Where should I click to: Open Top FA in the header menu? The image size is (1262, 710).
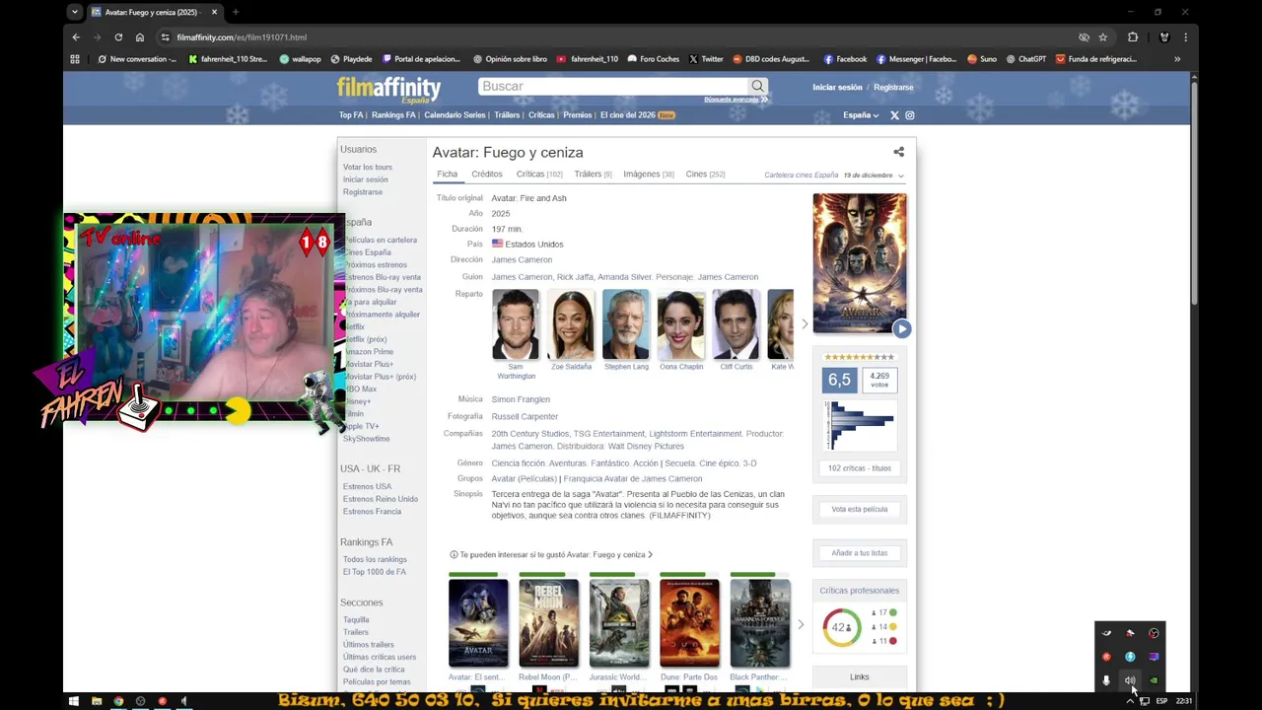tap(351, 115)
